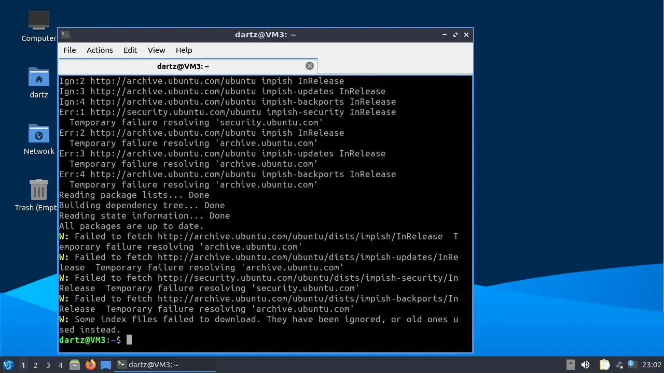The width and height of the screenshot is (664, 373).
Task: Open the File menu
Action: click(70, 50)
